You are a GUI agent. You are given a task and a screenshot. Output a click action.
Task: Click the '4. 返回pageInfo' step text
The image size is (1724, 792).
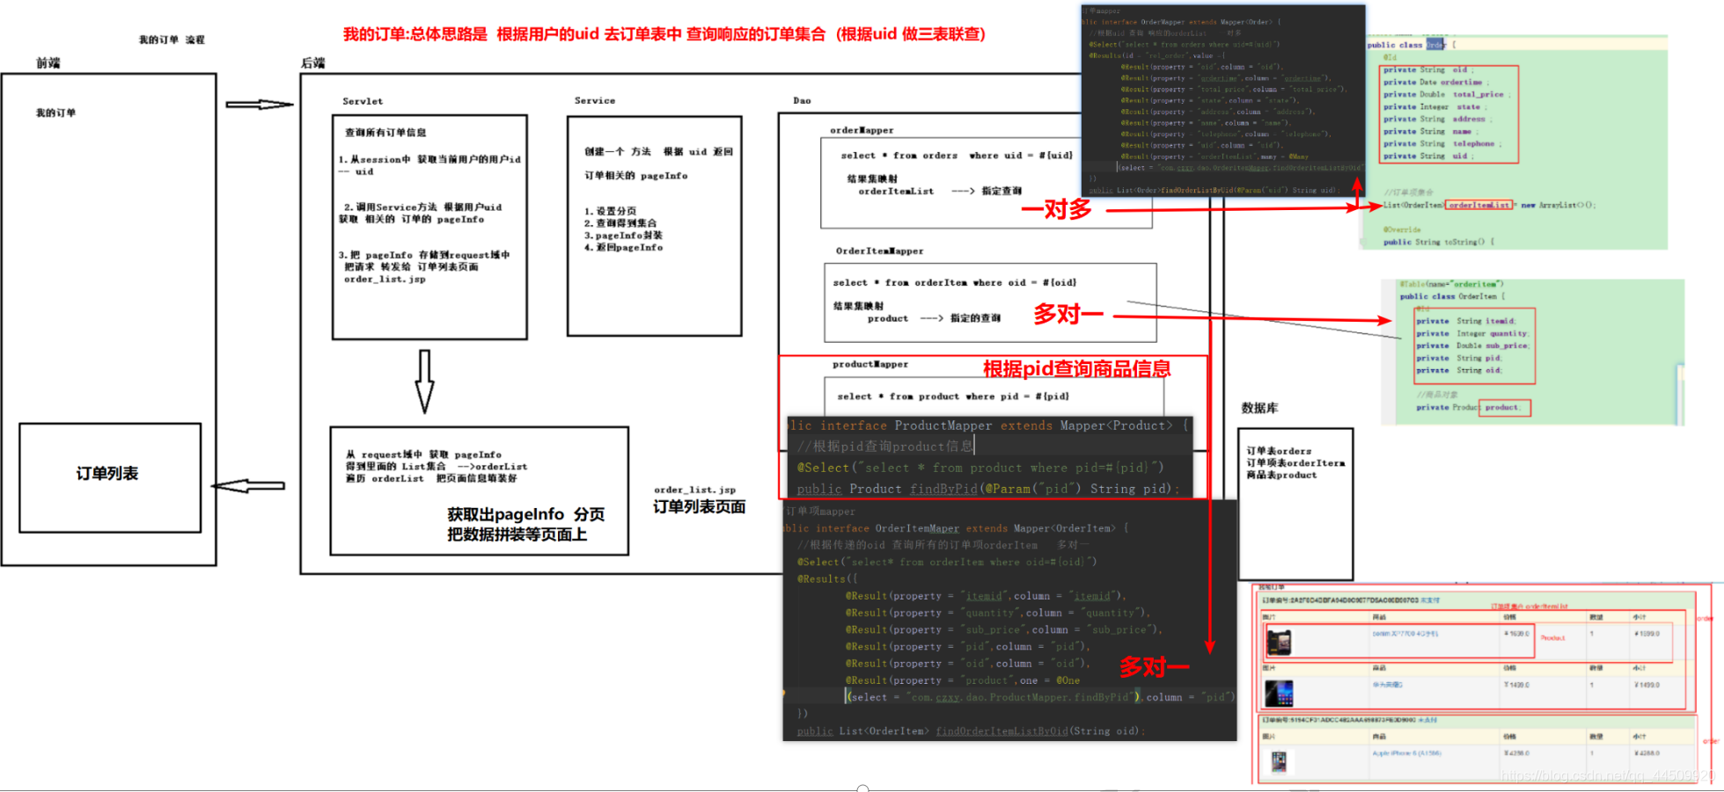pyautogui.click(x=623, y=248)
